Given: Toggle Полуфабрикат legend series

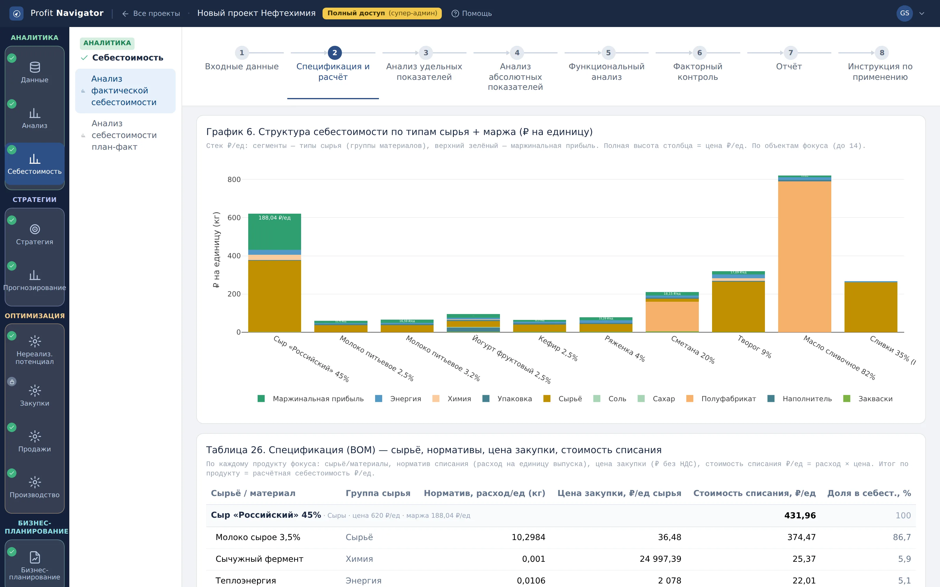Looking at the screenshot, I should click(x=721, y=399).
